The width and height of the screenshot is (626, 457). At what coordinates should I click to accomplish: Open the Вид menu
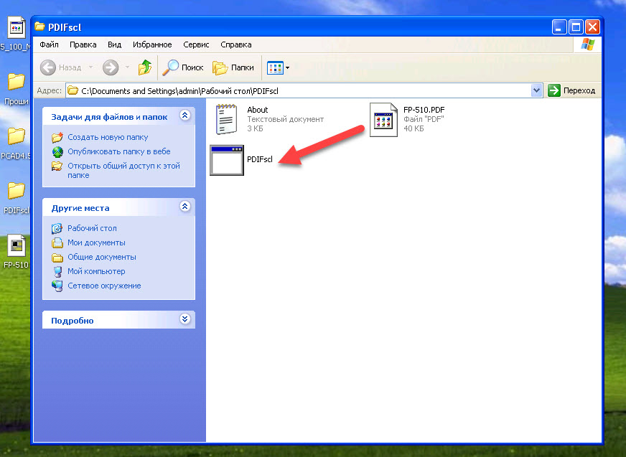tap(114, 44)
